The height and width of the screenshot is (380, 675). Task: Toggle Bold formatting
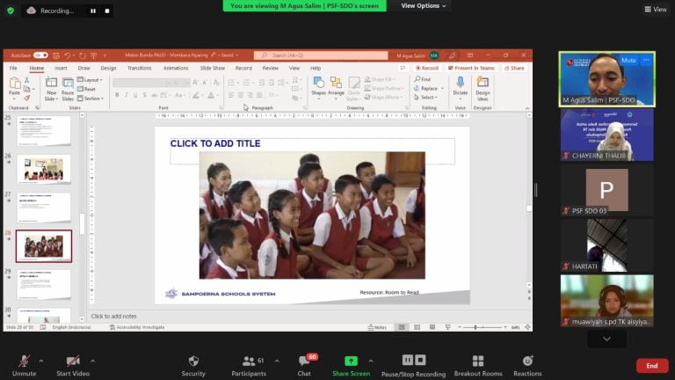pos(117,95)
